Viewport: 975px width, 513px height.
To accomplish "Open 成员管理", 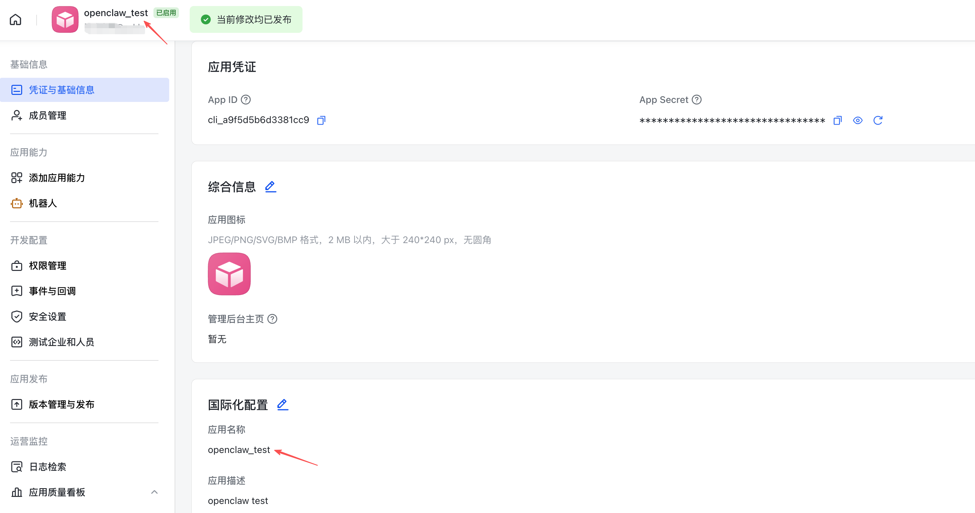I will (x=47, y=115).
